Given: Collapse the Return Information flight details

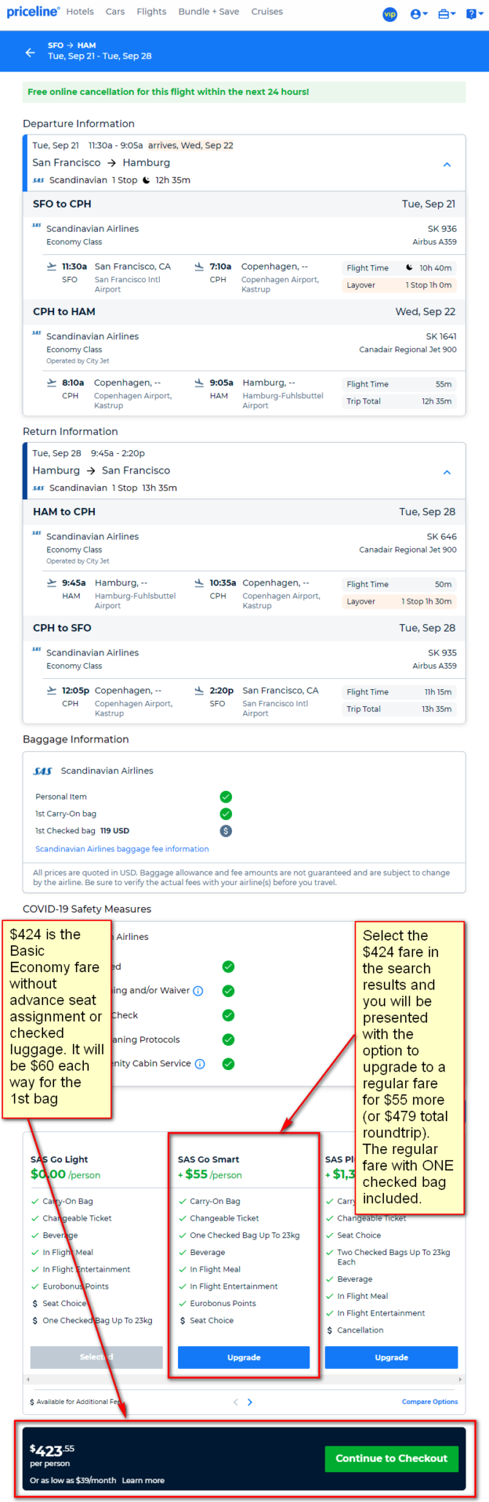Looking at the screenshot, I should (x=447, y=472).
